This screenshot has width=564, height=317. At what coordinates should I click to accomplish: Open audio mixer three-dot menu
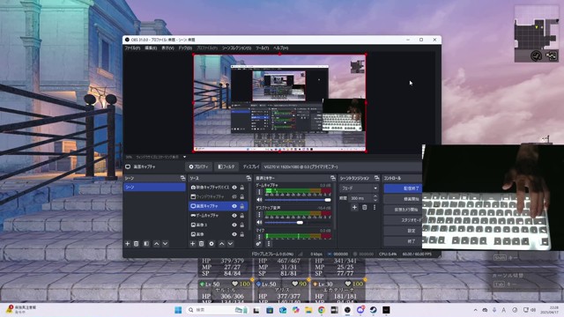[268, 244]
